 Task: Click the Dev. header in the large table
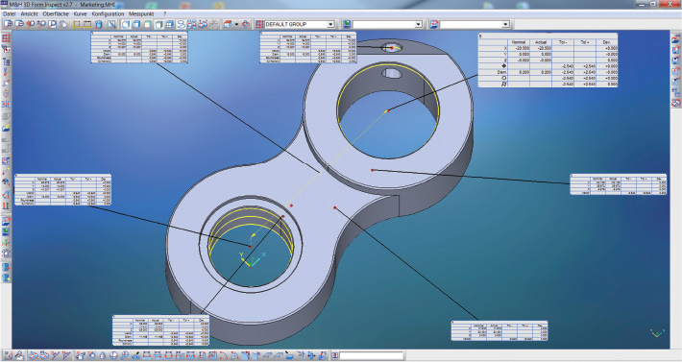[x=607, y=42]
